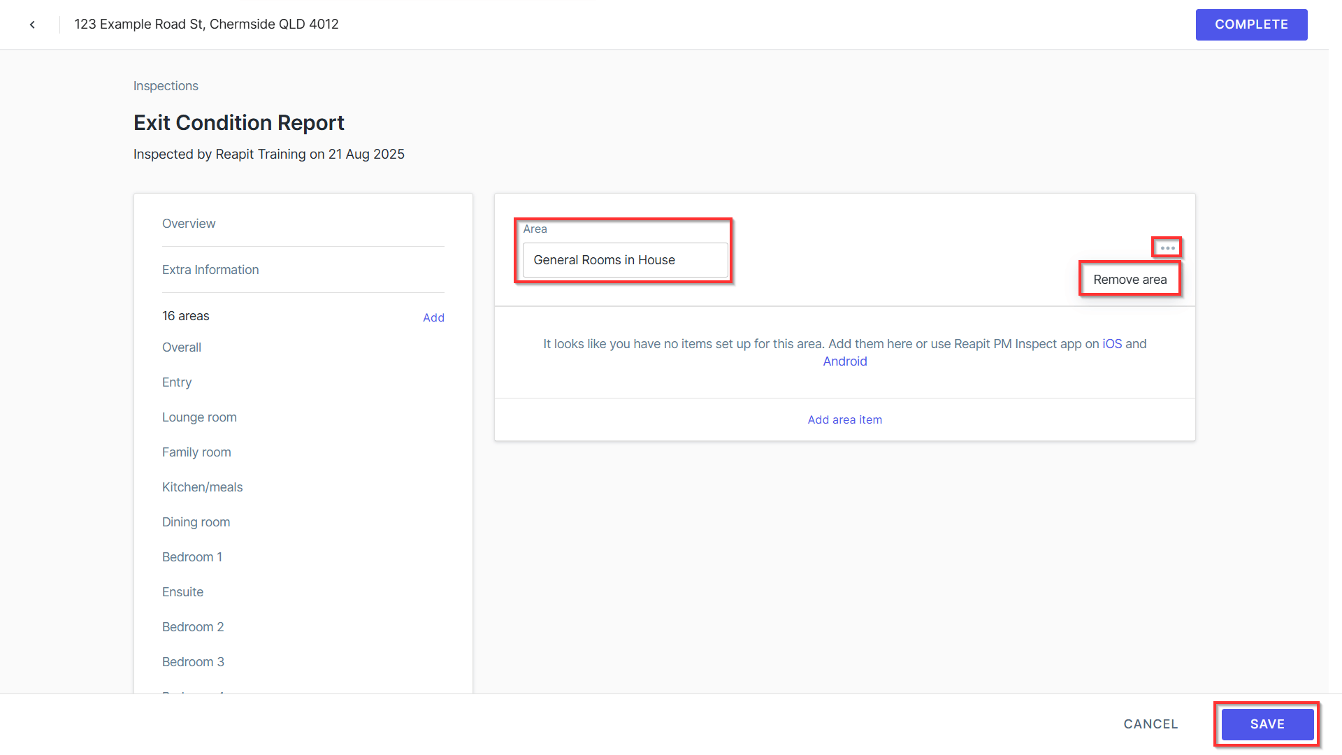
Task: Select the Entry area
Action: coord(177,382)
